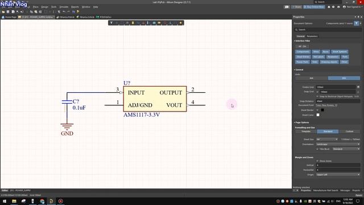Image resolution: width=364 pixels, height=205 pixels.
Task: Toggle the Title Block checkbox
Action: click(x=317, y=149)
